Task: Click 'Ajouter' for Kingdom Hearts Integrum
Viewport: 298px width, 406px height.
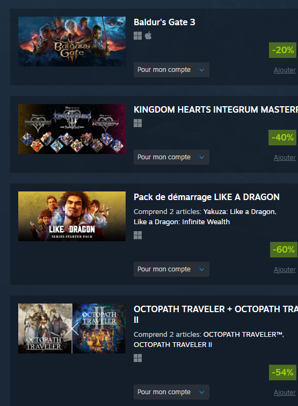Action: (x=285, y=158)
